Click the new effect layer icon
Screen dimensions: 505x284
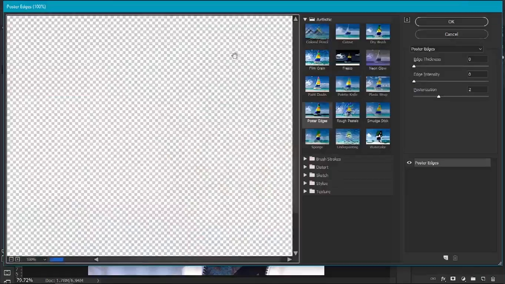tap(446, 258)
